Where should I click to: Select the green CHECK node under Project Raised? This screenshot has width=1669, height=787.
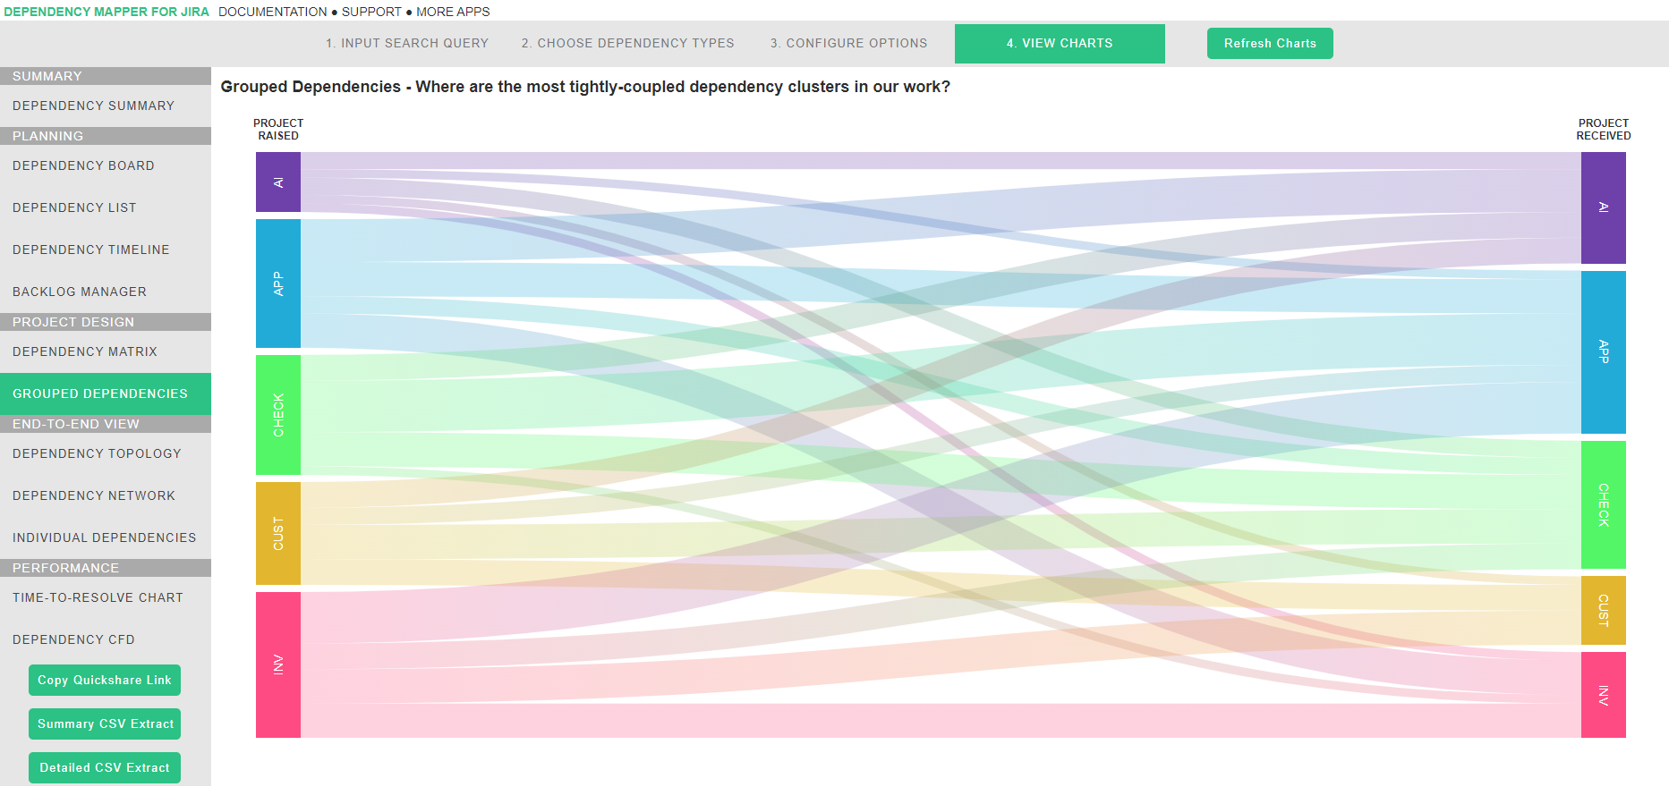(278, 415)
